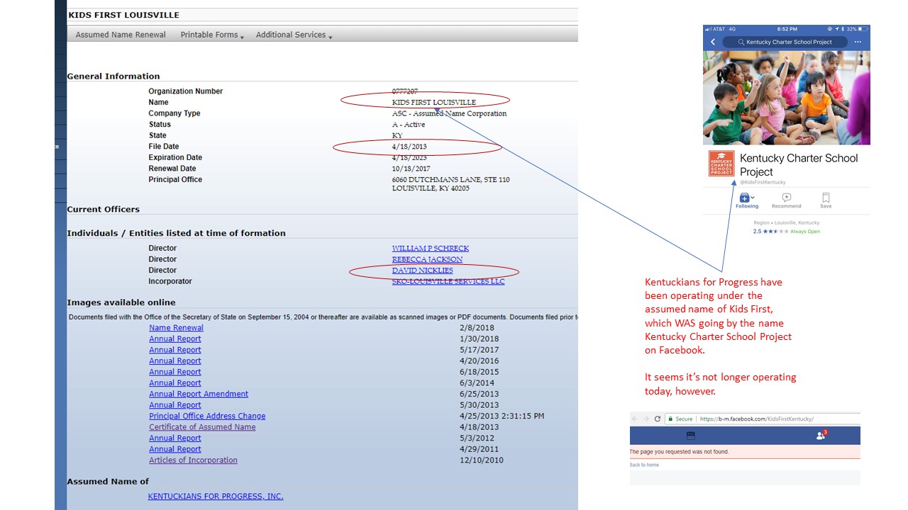Open the Articles of Incorporation document

click(x=193, y=460)
